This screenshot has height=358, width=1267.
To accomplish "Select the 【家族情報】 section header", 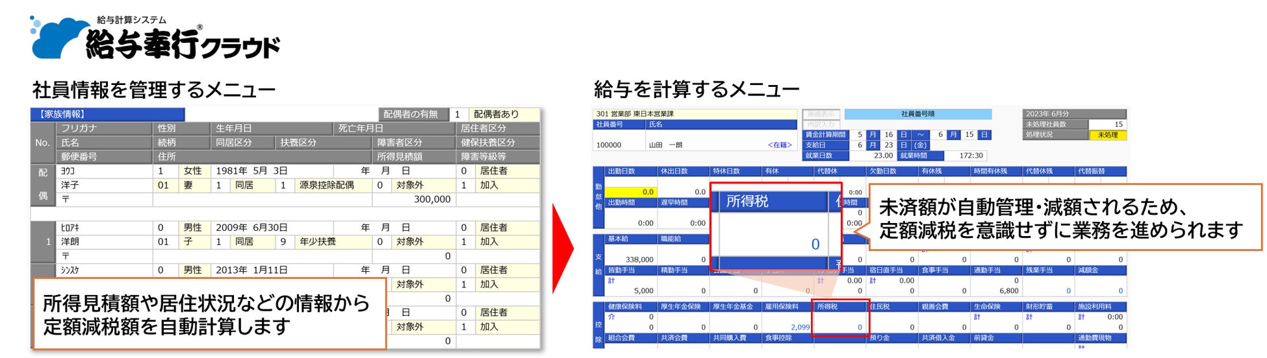I will click(x=108, y=114).
